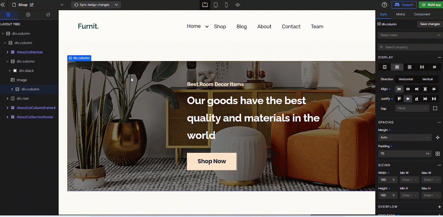The image size is (443, 217).
Task: Set Direction to Vertical
Action: click(x=427, y=79)
